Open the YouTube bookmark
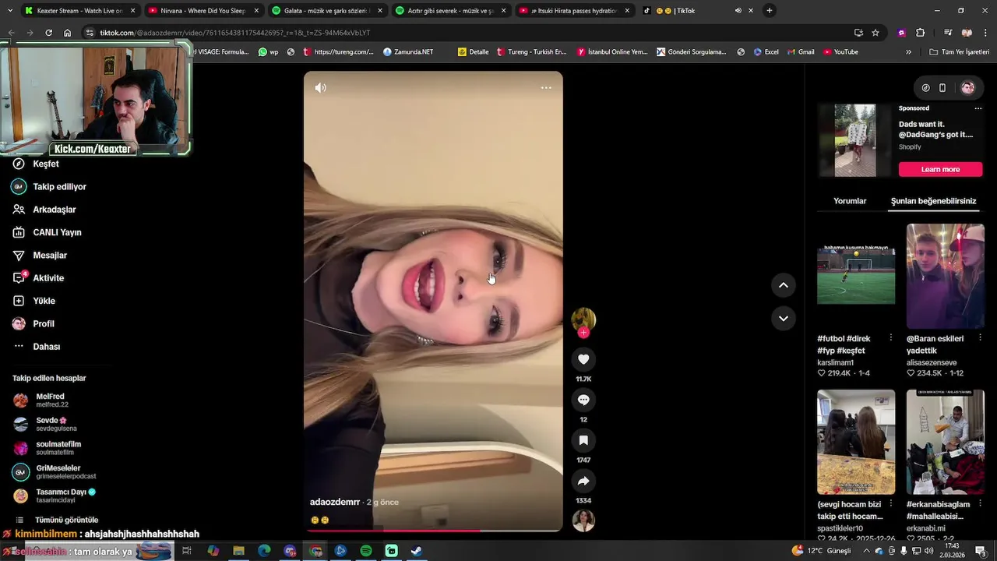The width and height of the screenshot is (997, 561). pos(841,52)
